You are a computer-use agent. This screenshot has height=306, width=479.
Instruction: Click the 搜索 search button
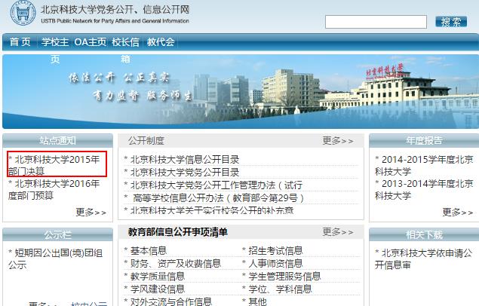click(x=451, y=22)
